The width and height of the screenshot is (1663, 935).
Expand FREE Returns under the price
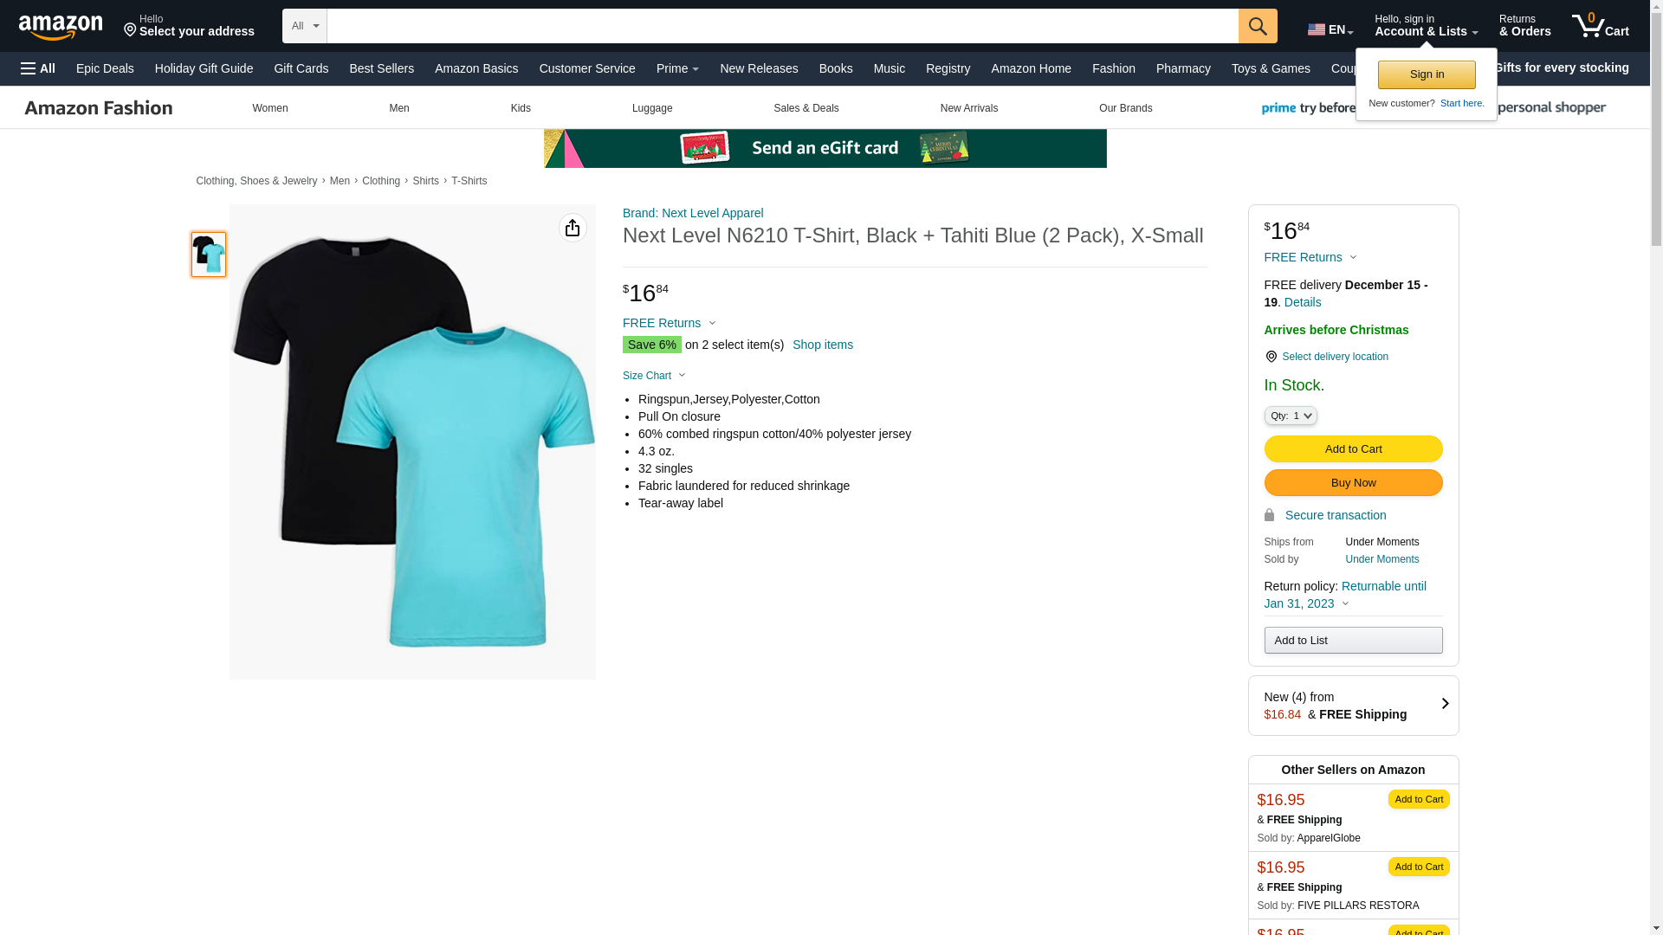669,323
